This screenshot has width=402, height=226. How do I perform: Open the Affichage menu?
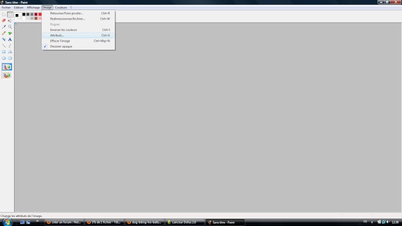point(33,8)
